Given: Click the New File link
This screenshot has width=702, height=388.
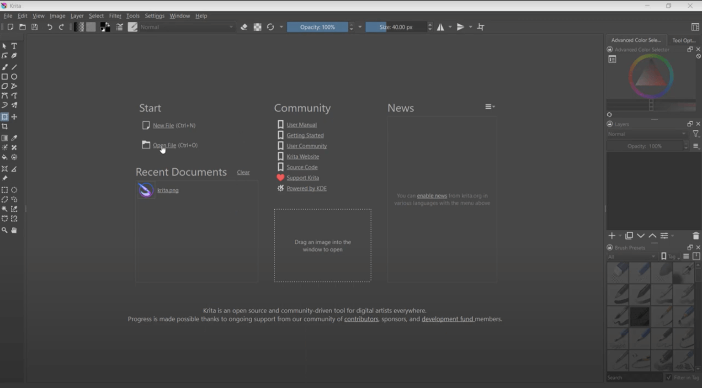Looking at the screenshot, I should pyautogui.click(x=163, y=125).
